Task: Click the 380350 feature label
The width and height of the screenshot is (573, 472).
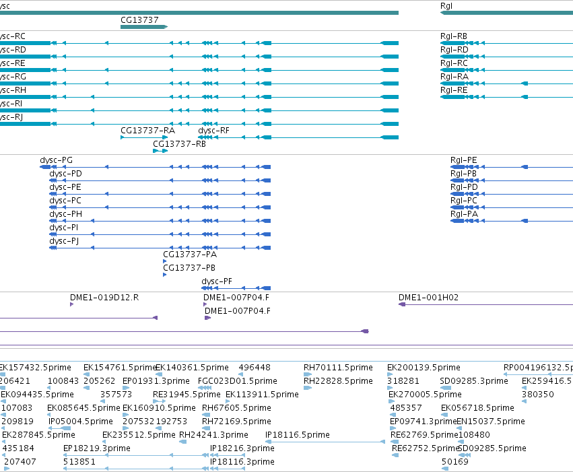Action: point(538,395)
